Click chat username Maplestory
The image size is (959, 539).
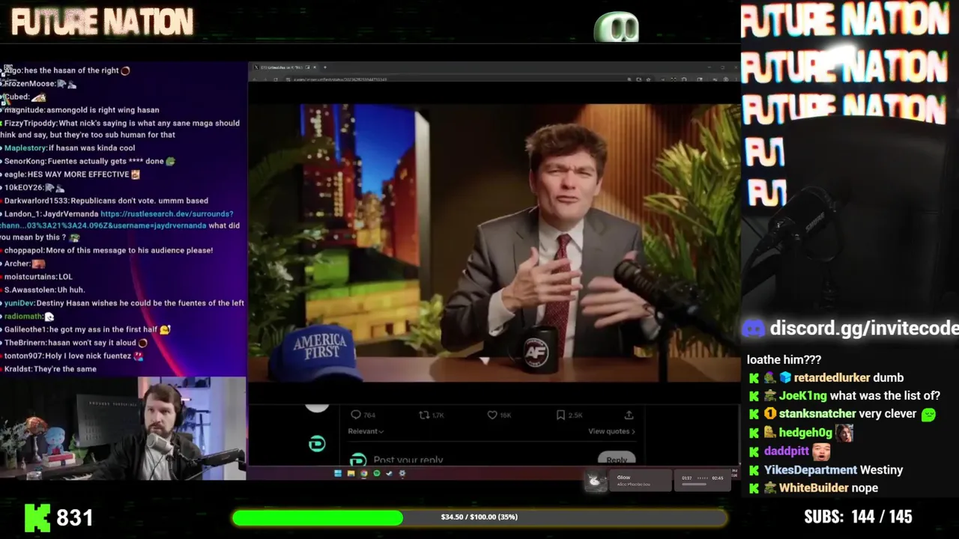pyautogui.click(x=25, y=148)
